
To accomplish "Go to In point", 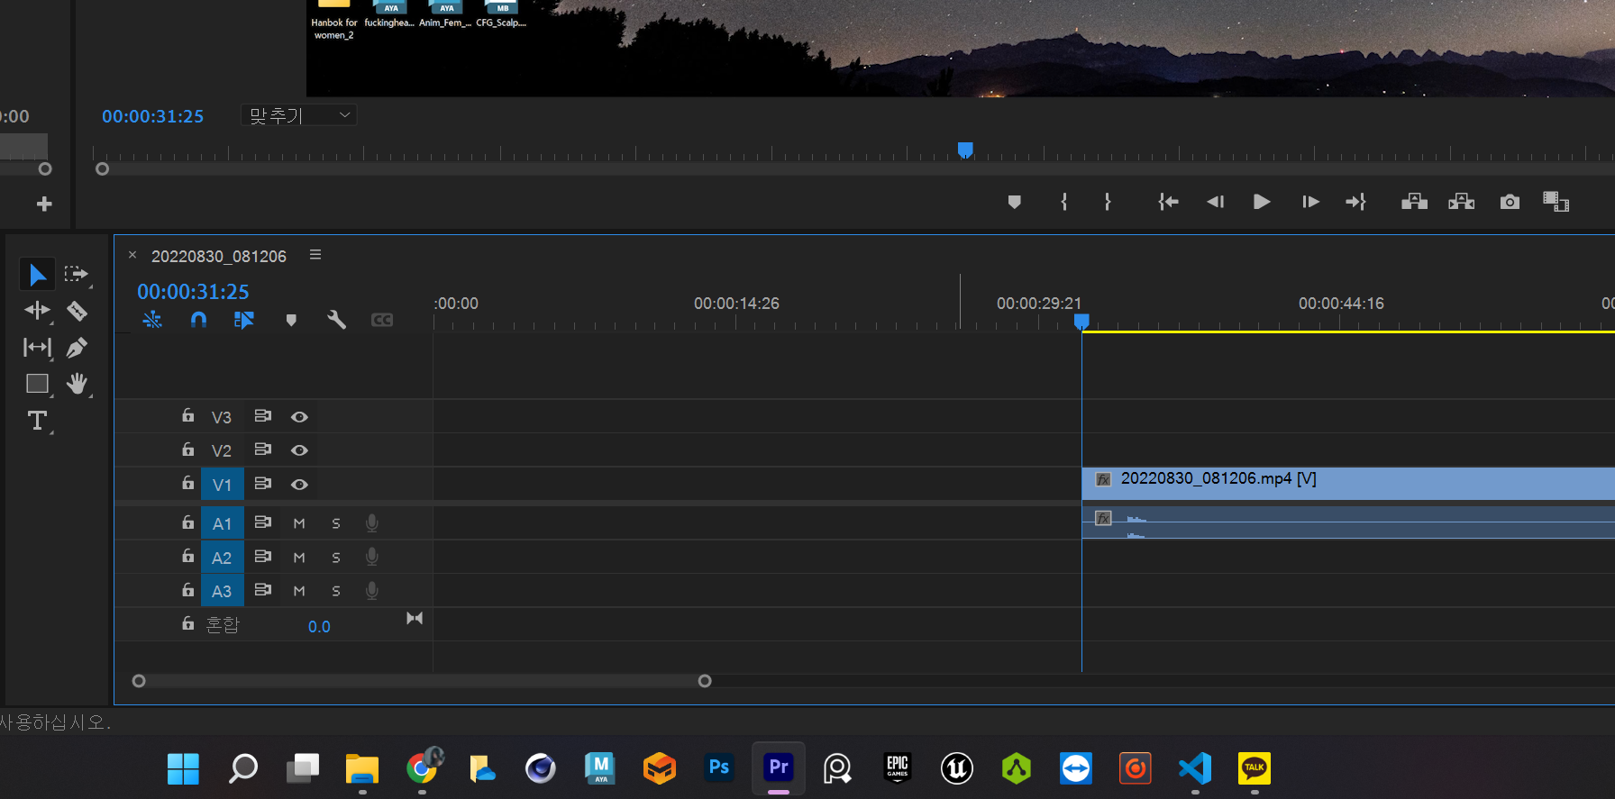I will point(1168,202).
